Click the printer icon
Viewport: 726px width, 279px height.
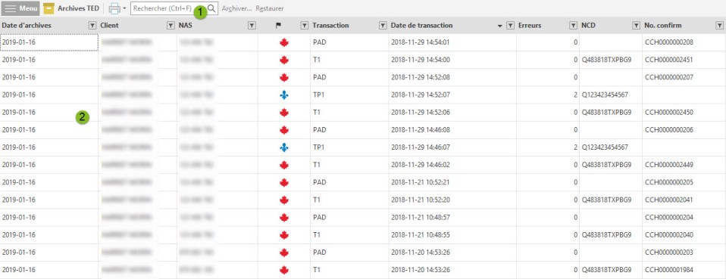tap(114, 8)
